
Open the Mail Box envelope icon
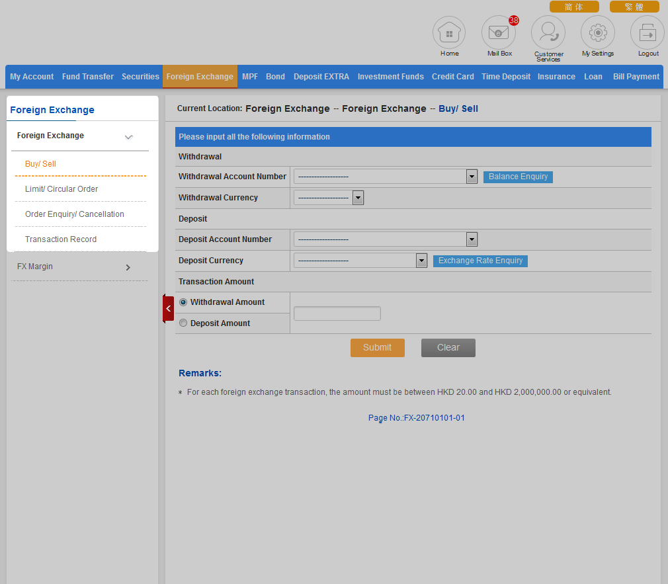(x=498, y=32)
